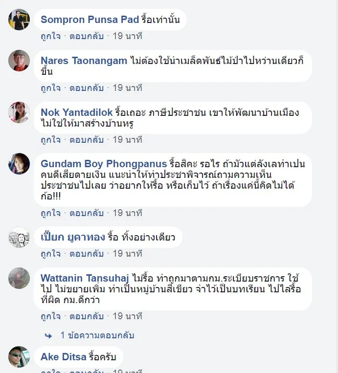Visit Nok Yantadilok's profile name

coord(77,112)
